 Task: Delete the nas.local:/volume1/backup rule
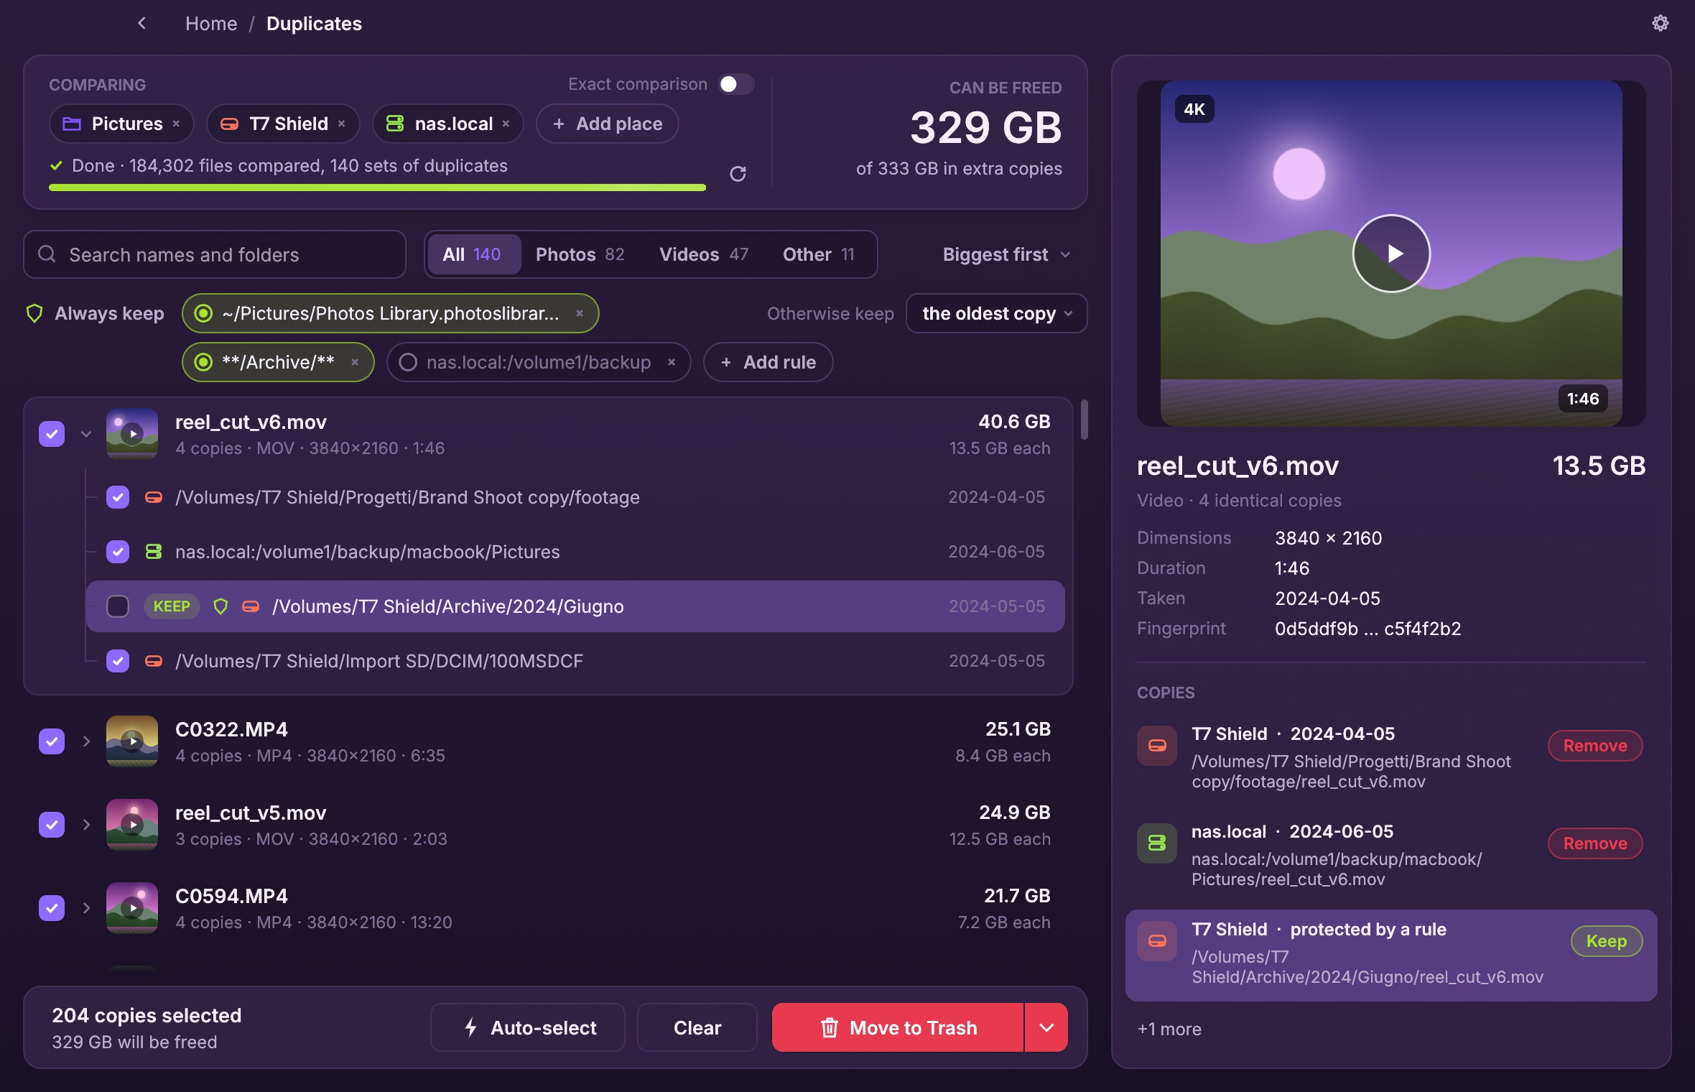click(672, 362)
